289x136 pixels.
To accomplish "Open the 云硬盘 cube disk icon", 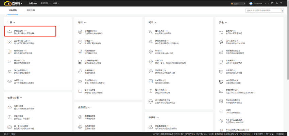I will pos(80,42).
